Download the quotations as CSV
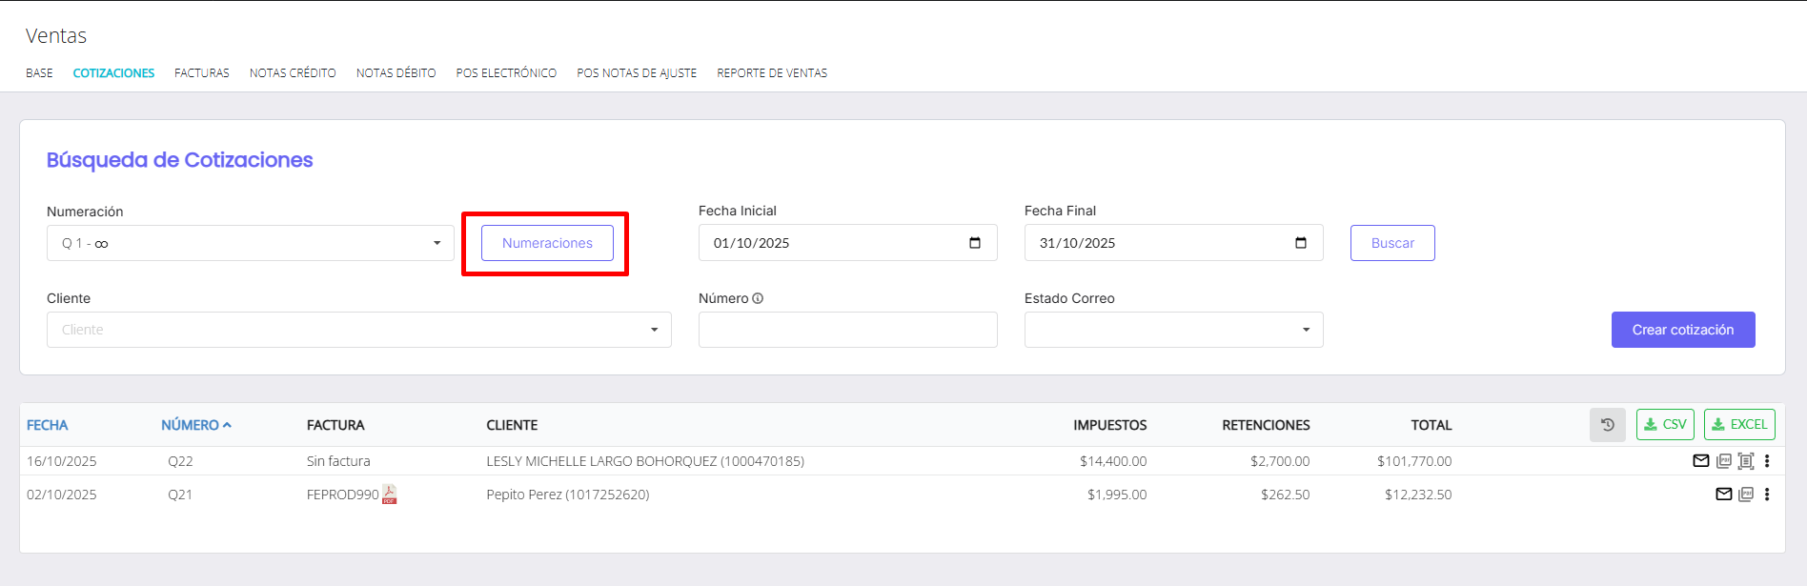The image size is (1807, 586). pyautogui.click(x=1665, y=425)
